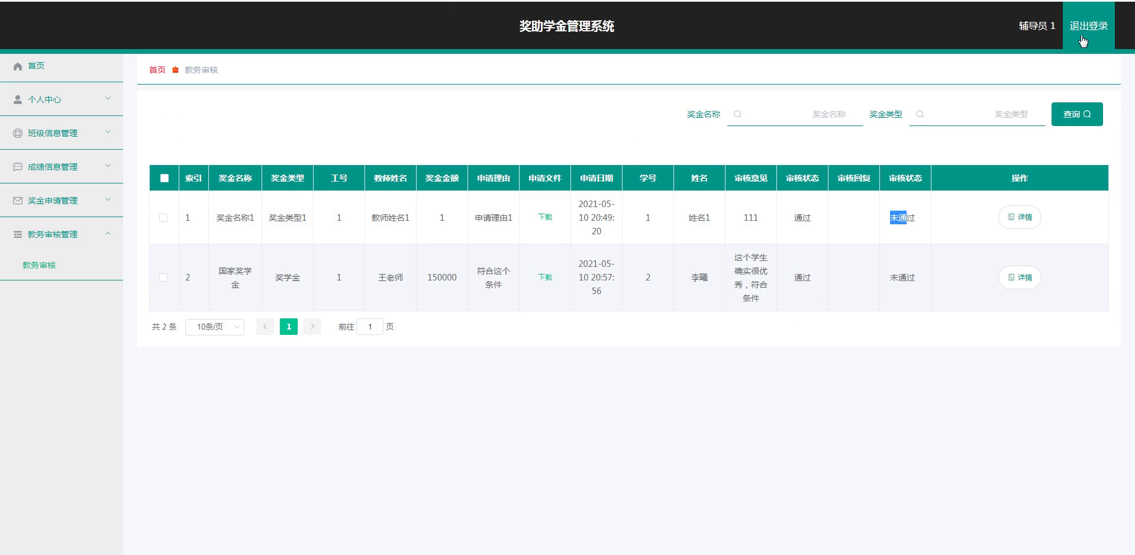The image size is (1135, 555).
Task: Click 首页 breadcrumb link
Action: pyautogui.click(x=157, y=70)
